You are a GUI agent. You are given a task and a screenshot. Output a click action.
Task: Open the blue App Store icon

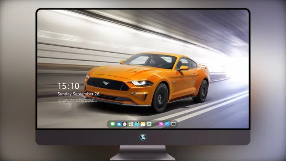point(167,124)
